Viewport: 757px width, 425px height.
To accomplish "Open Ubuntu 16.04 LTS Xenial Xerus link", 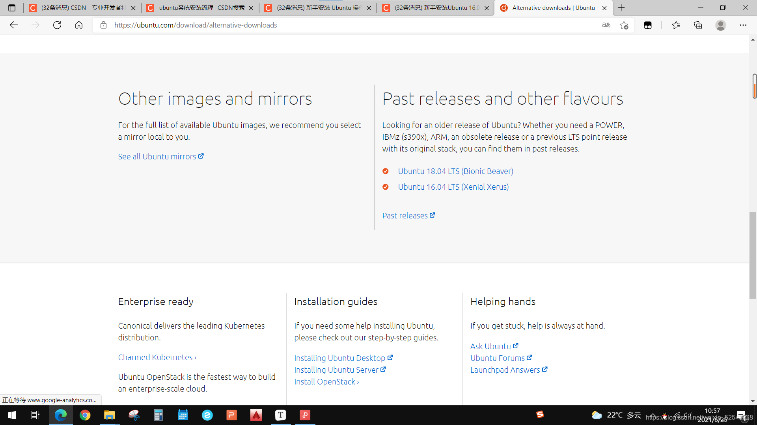I will tap(453, 187).
